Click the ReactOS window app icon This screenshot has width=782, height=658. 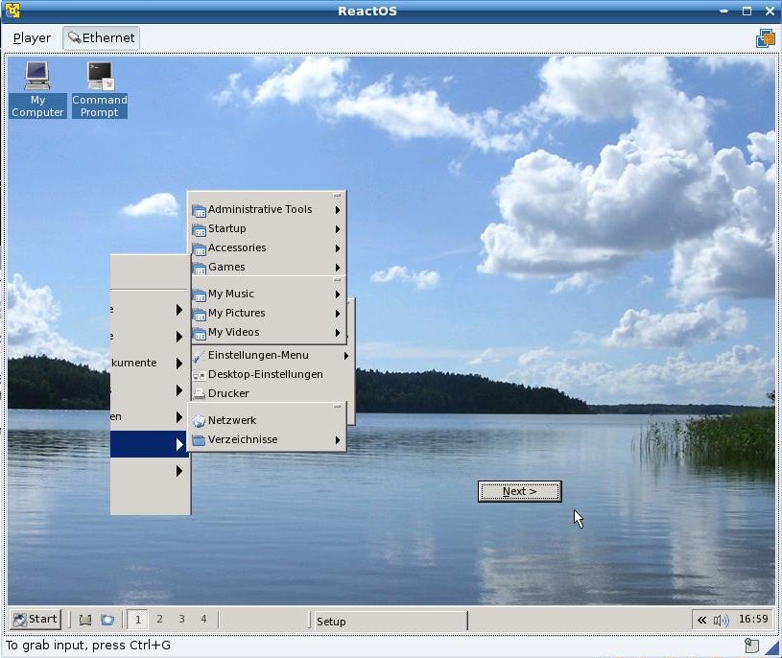pos(12,11)
